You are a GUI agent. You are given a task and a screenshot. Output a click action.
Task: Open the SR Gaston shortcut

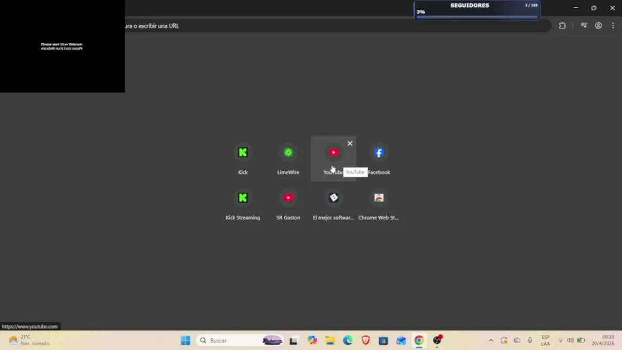click(288, 204)
